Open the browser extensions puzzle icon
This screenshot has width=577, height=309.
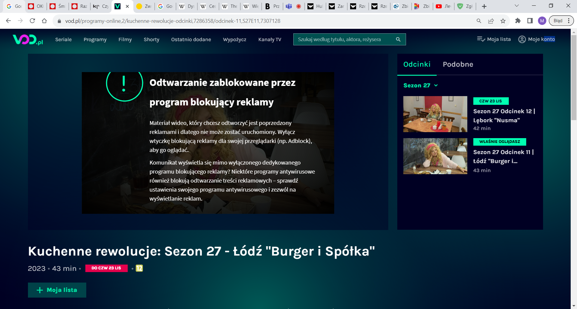click(x=518, y=21)
